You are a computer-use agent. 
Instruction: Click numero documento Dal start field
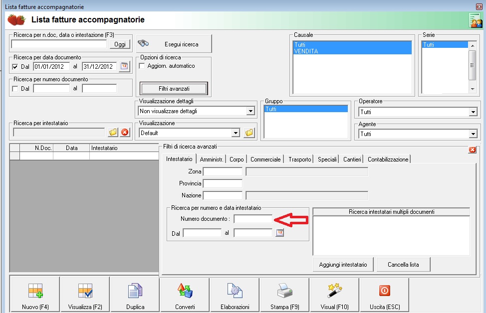51,89
